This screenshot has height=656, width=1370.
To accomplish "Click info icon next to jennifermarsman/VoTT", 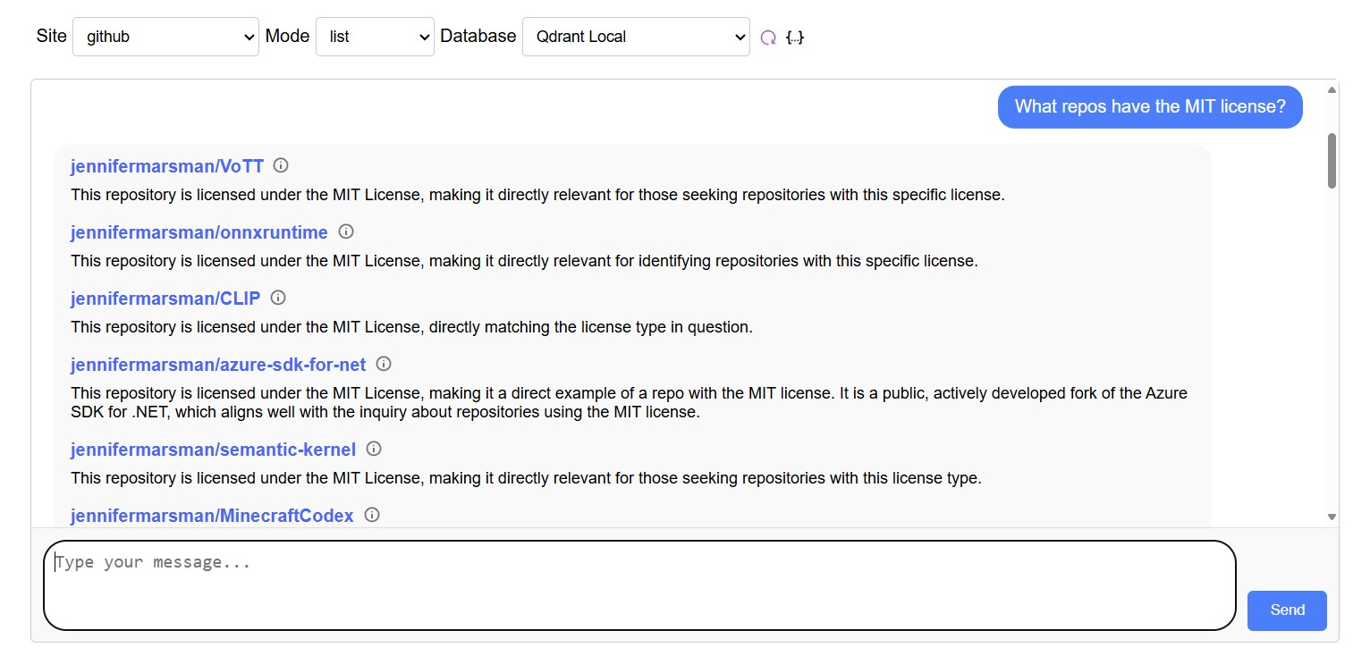I will (281, 165).
